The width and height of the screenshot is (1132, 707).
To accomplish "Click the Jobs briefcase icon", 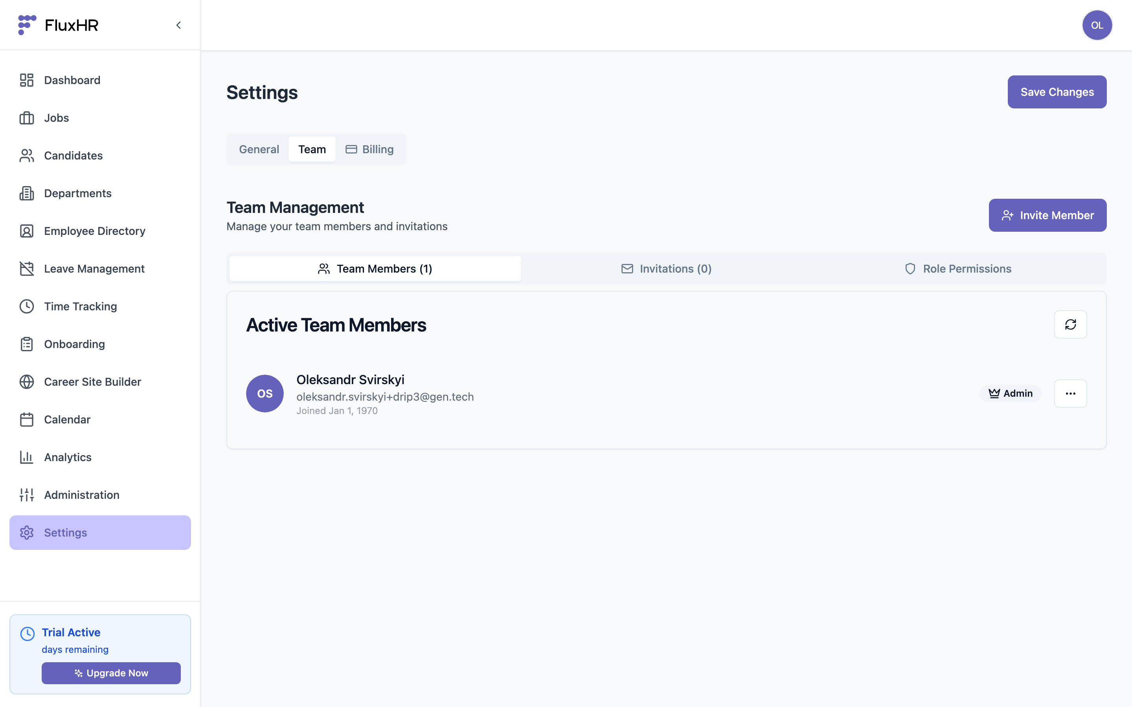I will (27, 118).
